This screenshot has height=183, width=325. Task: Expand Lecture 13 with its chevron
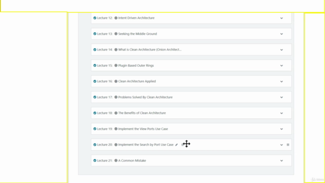281,34
